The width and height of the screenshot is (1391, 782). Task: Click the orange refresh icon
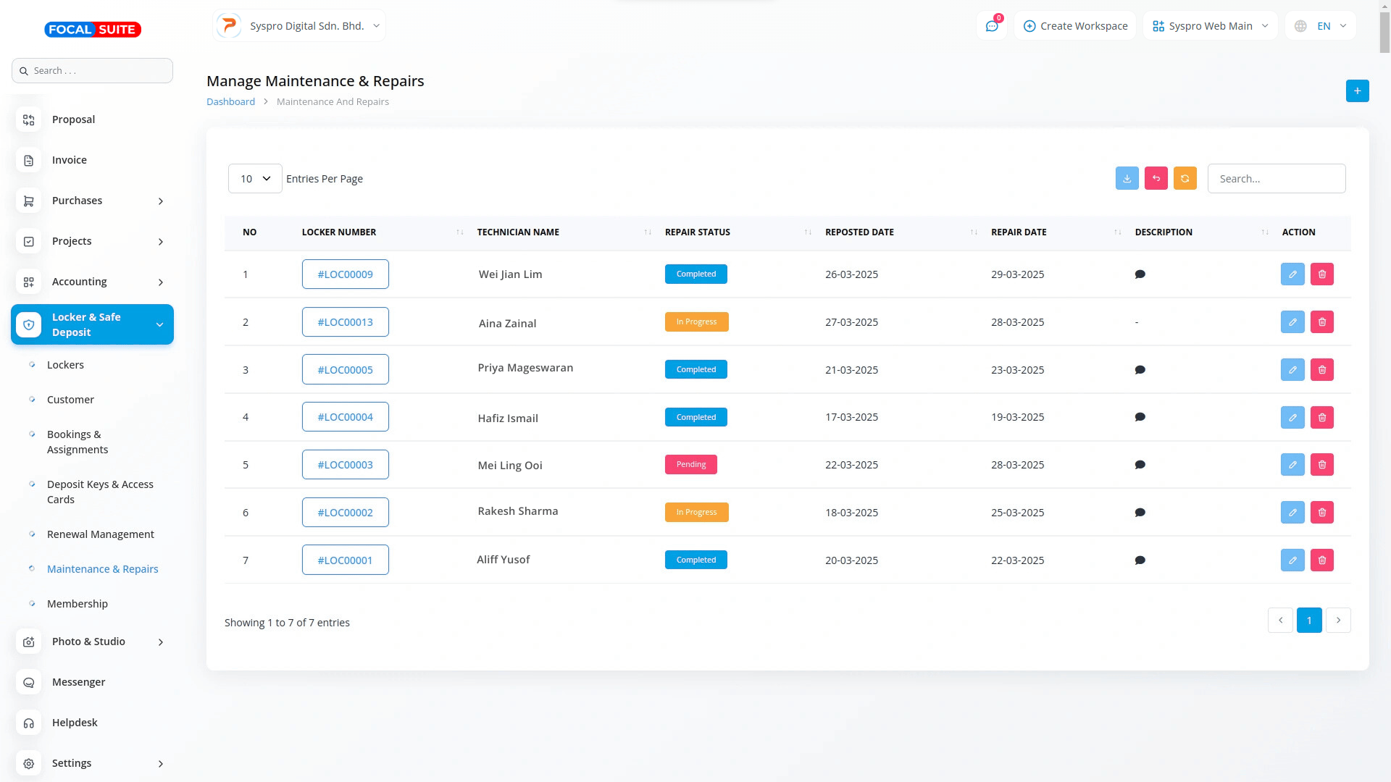tap(1185, 178)
